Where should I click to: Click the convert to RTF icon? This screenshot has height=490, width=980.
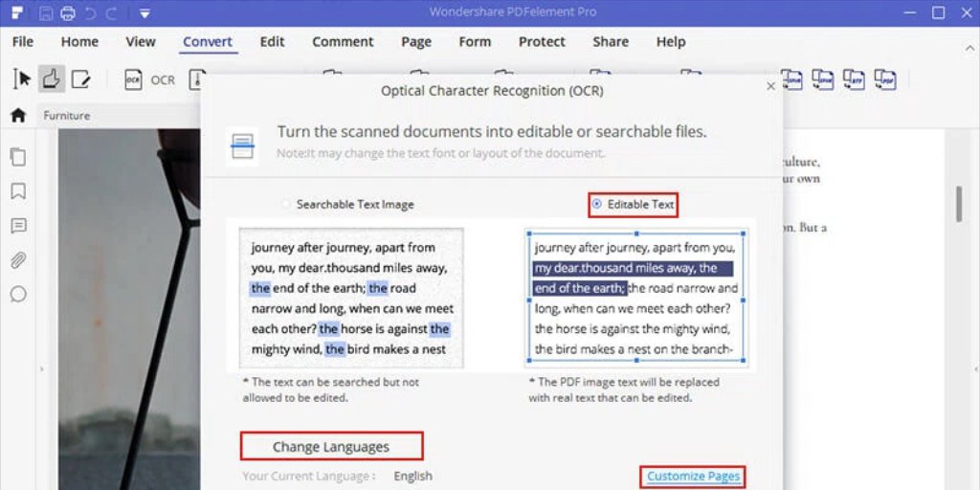[854, 79]
